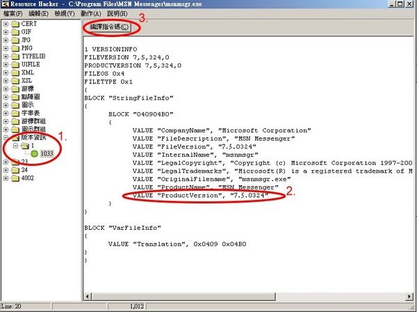Click the 4002 folder icon
Screen dimensions: 417x312
[x=15, y=178]
